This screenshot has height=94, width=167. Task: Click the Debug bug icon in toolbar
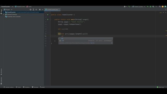point(151,7)
